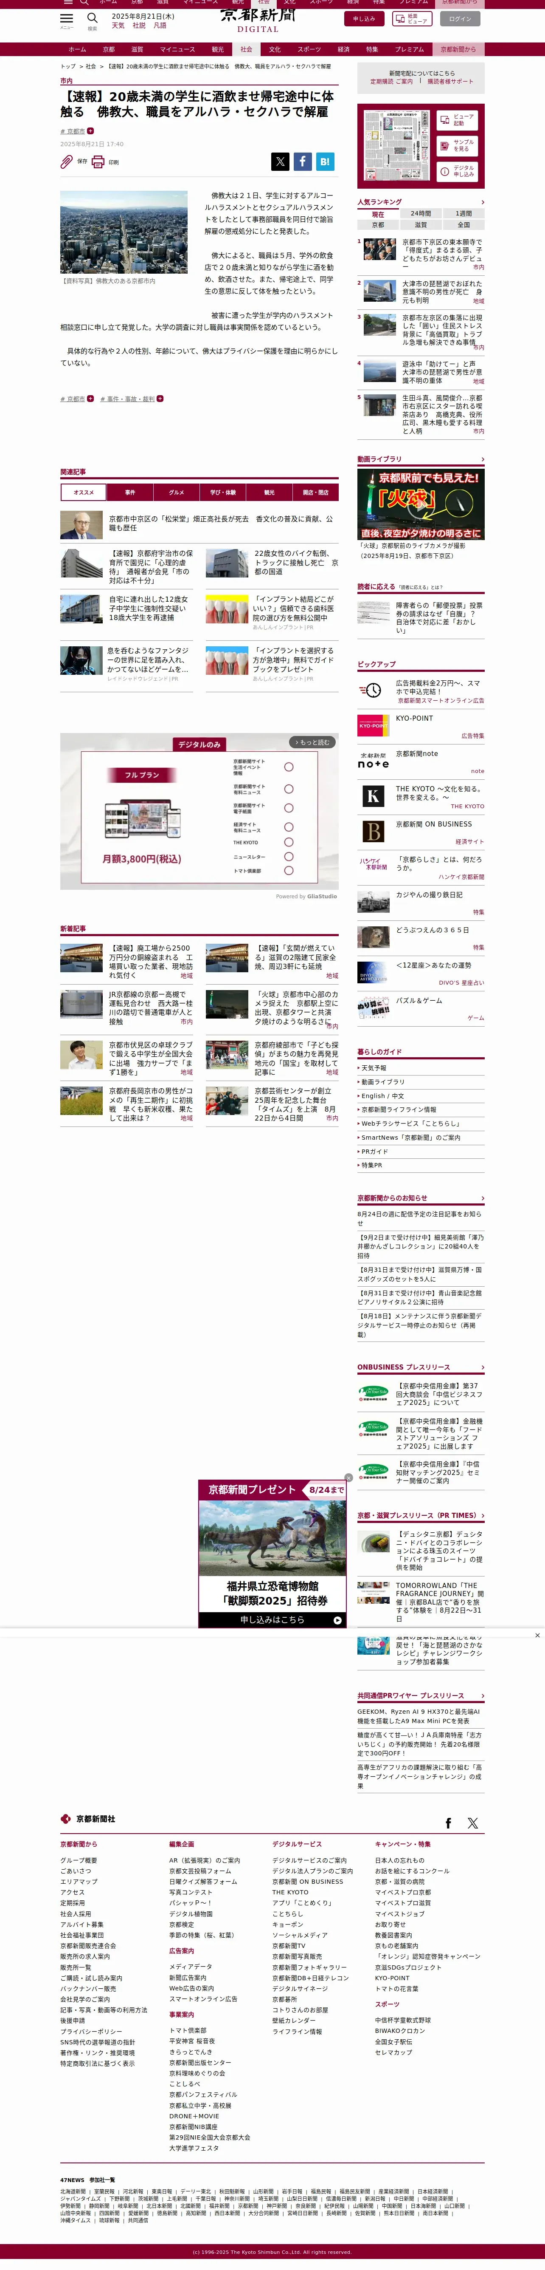545x2270 pixels.
Task: Open デジタル申し込み in the viewer panel
Action: click(457, 171)
